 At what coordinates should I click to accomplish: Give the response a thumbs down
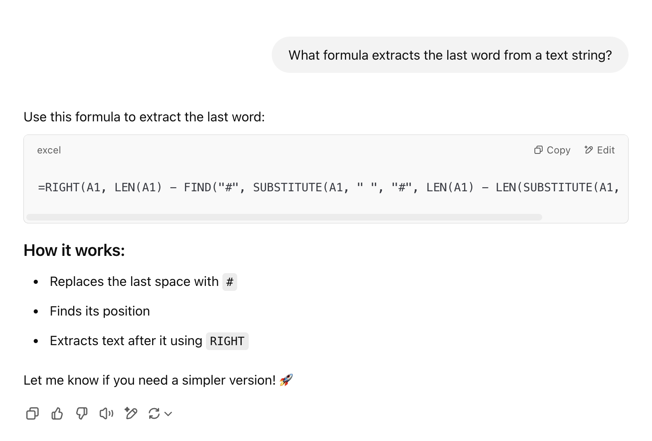pos(82,413)
